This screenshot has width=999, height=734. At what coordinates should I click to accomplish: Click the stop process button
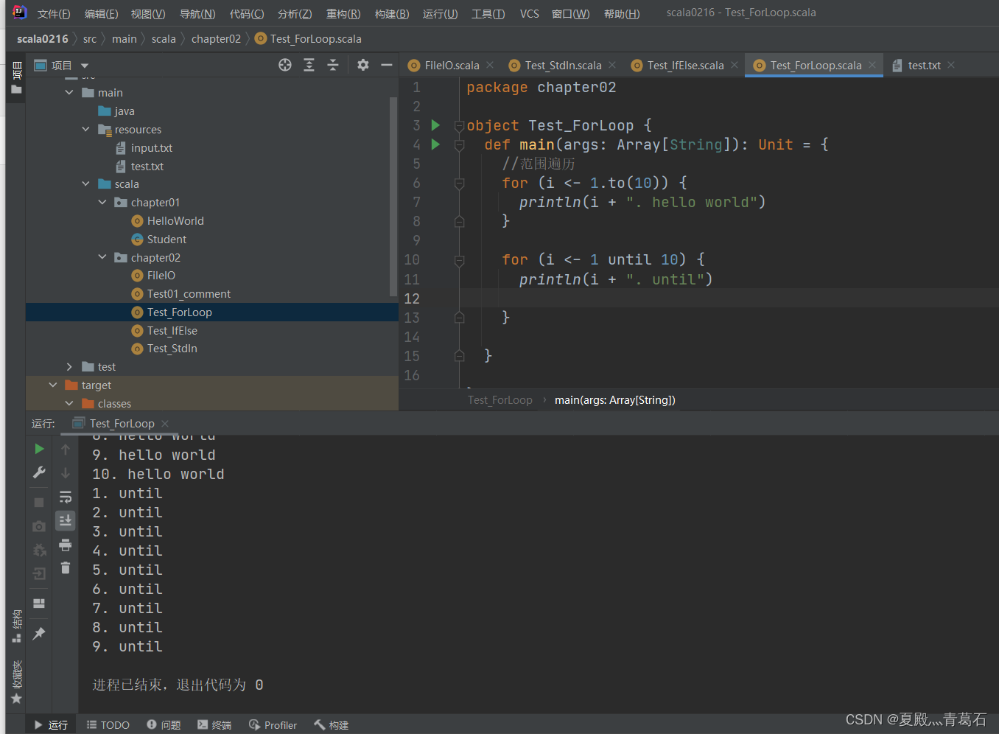tap(39, 503)
